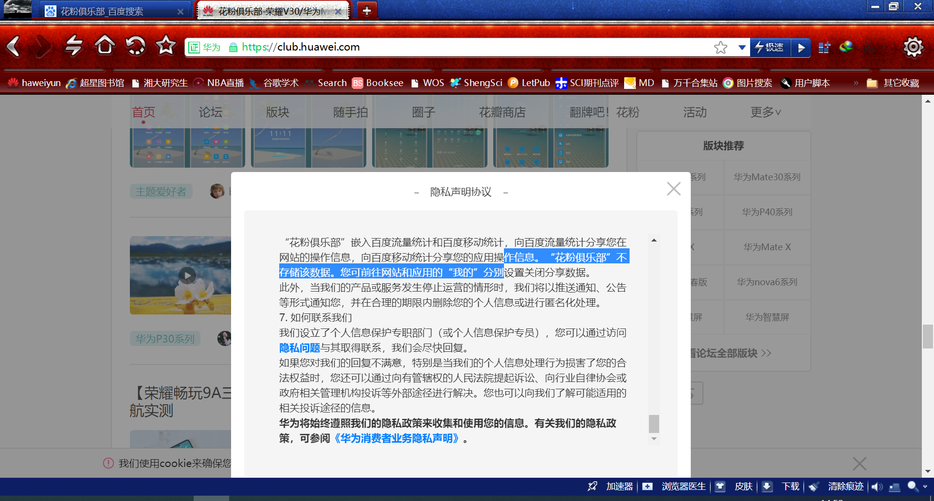Image resolution: width=934 pixels, height=501 pixels.
Task: Toggle the mute speaker in status bar
Action: coord(877,486)
